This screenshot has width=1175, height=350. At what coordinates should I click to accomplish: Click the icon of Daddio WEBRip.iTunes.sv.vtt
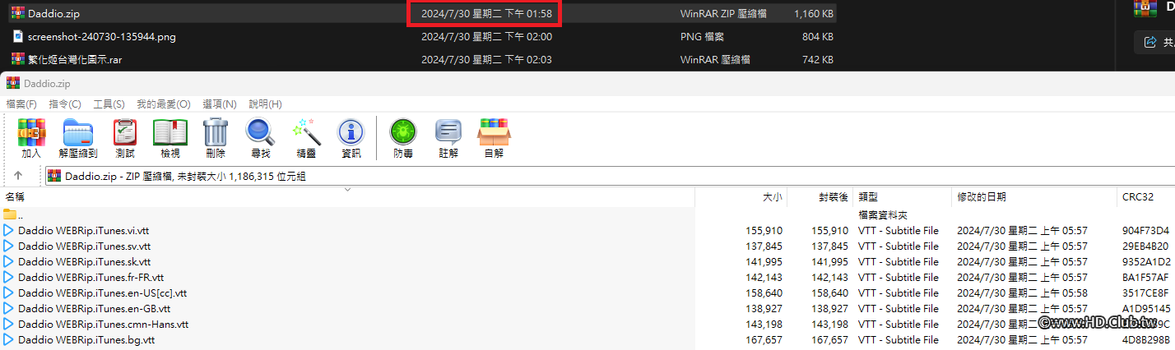[x=9, y=246]
